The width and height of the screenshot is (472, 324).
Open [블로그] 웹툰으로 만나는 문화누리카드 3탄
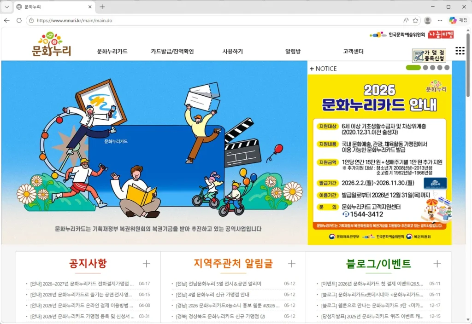click(372, 306)
